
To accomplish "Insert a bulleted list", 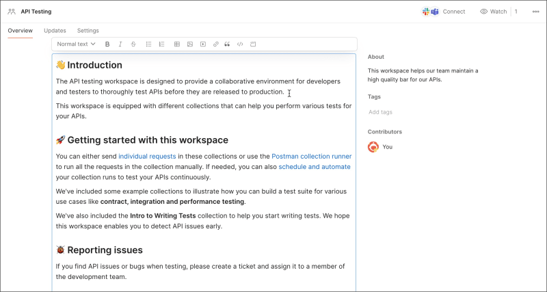I will click(x=148, y=44).
